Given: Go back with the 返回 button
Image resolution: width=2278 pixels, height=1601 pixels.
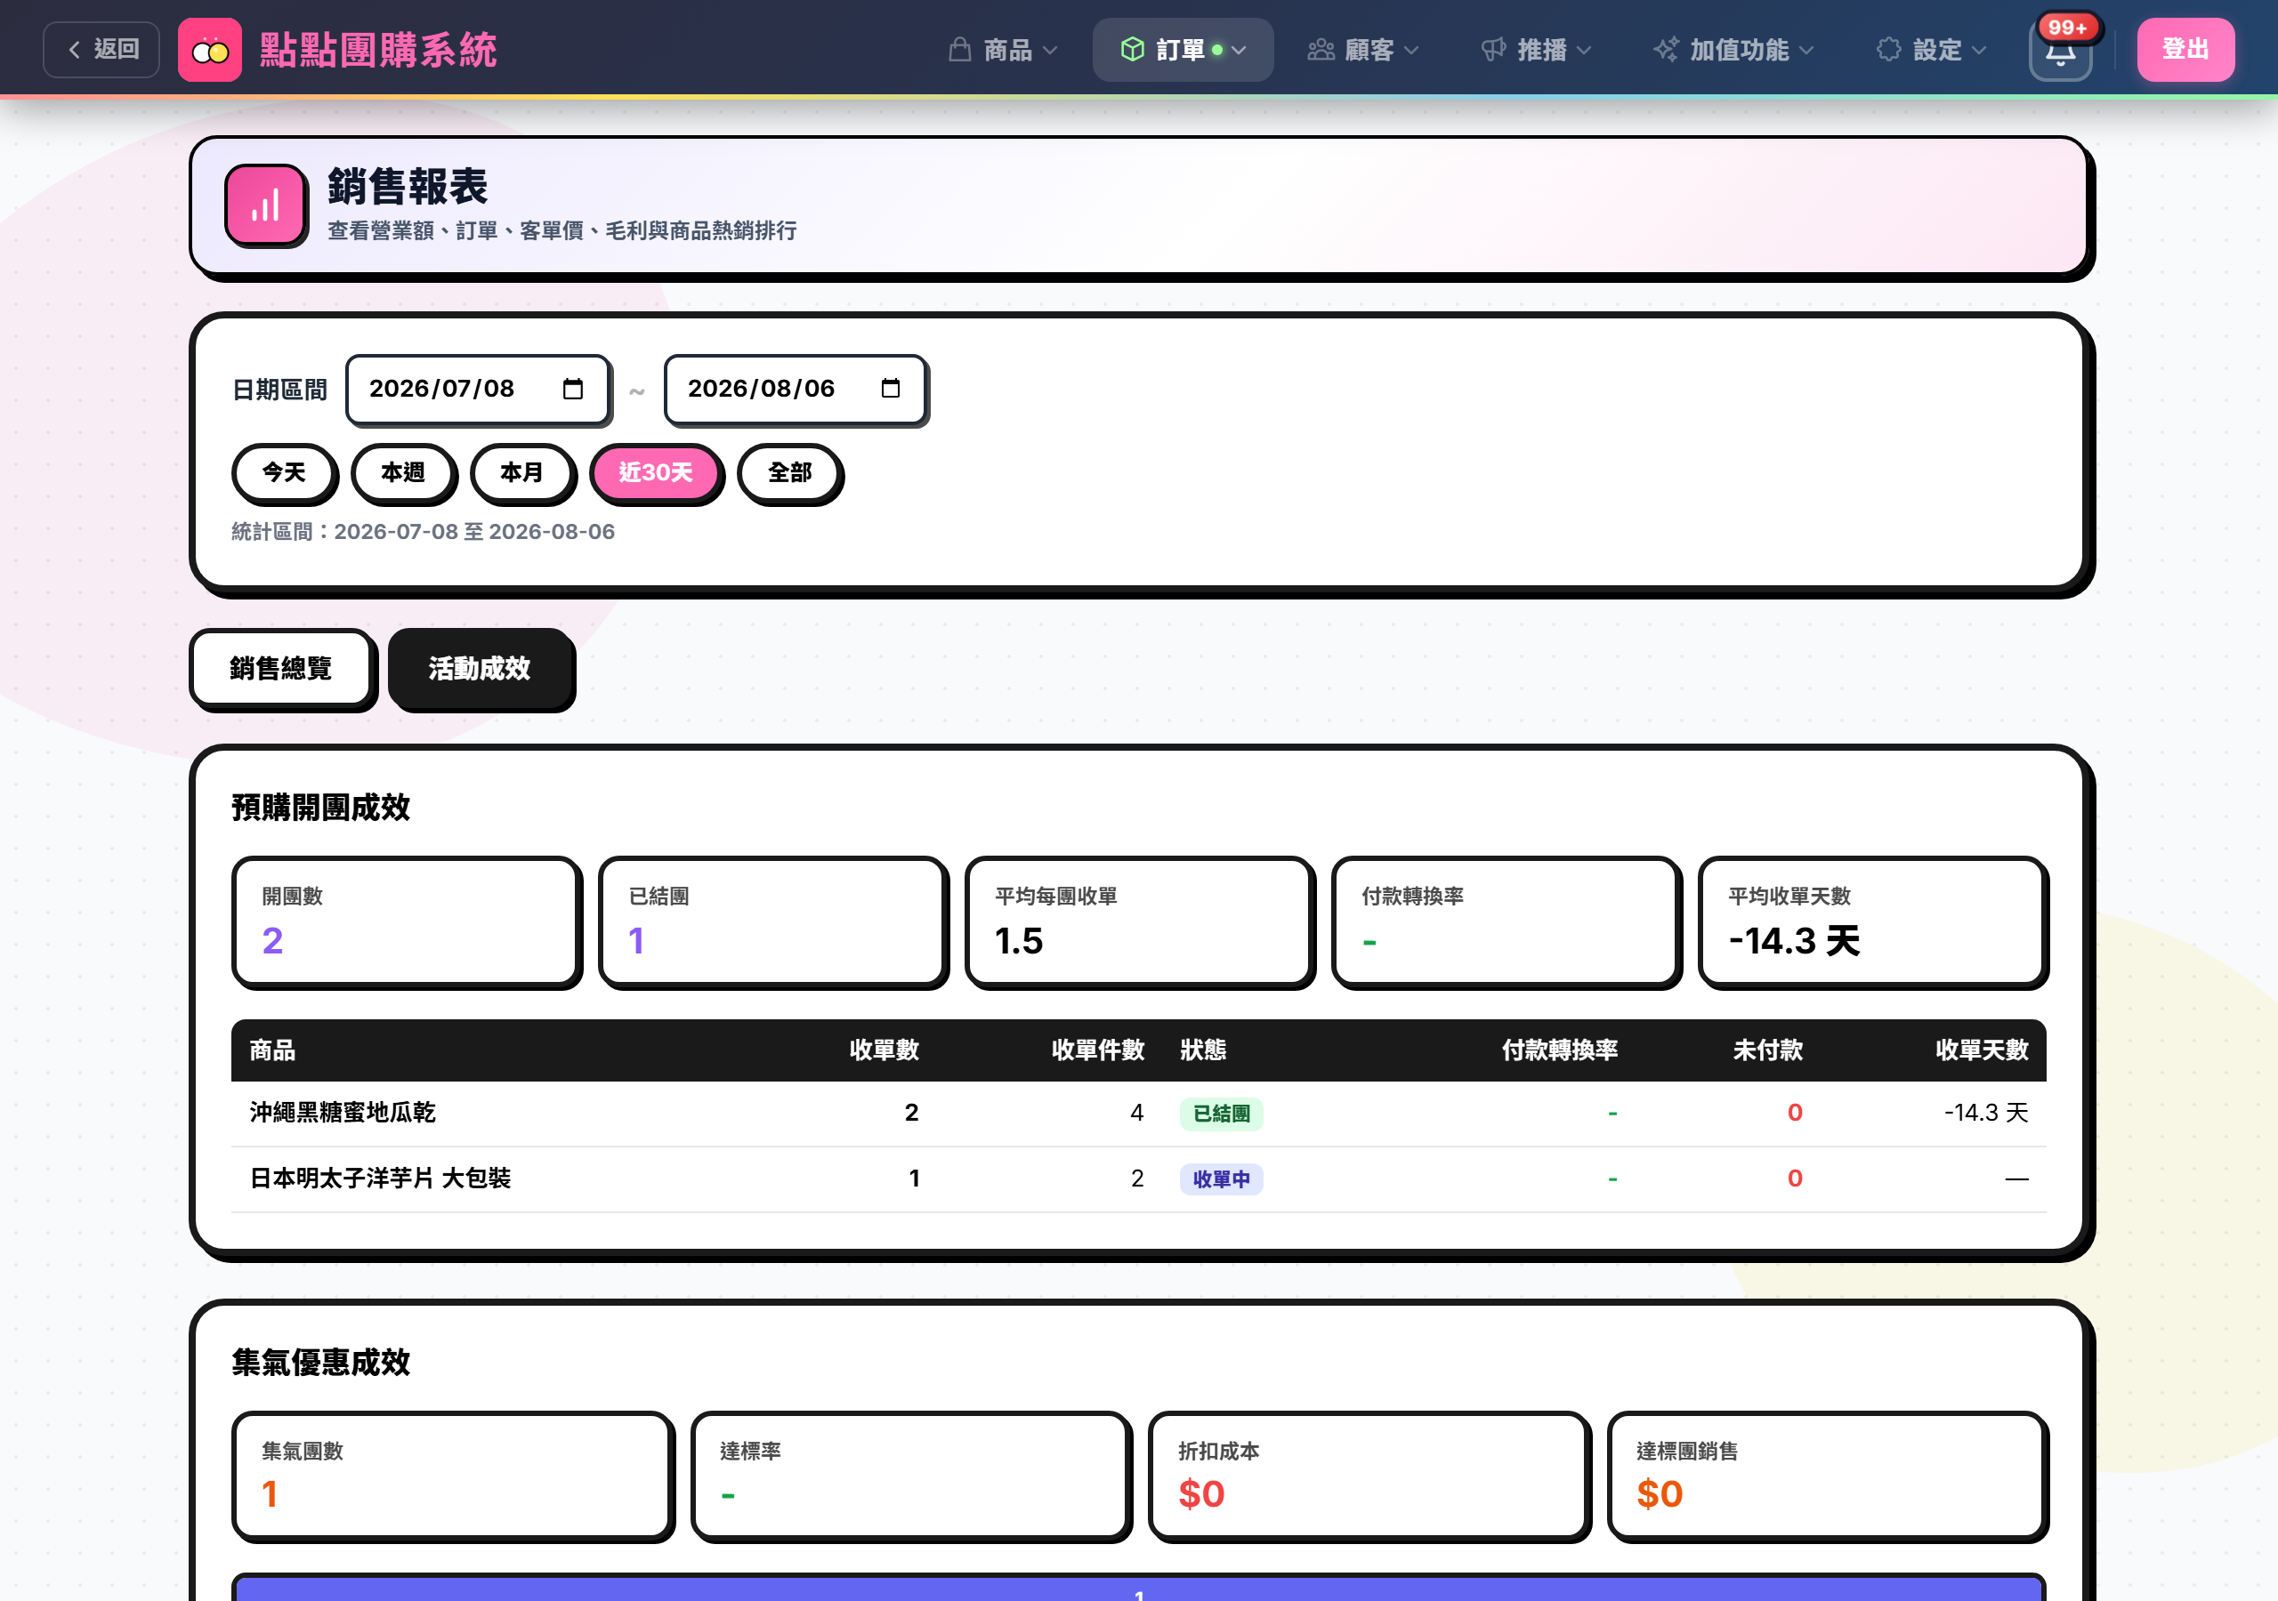Looking at the screenshot, I should click(102, 50).
